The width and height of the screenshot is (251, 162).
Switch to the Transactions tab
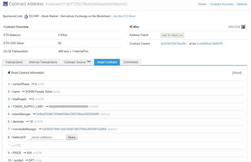point(14,62)
